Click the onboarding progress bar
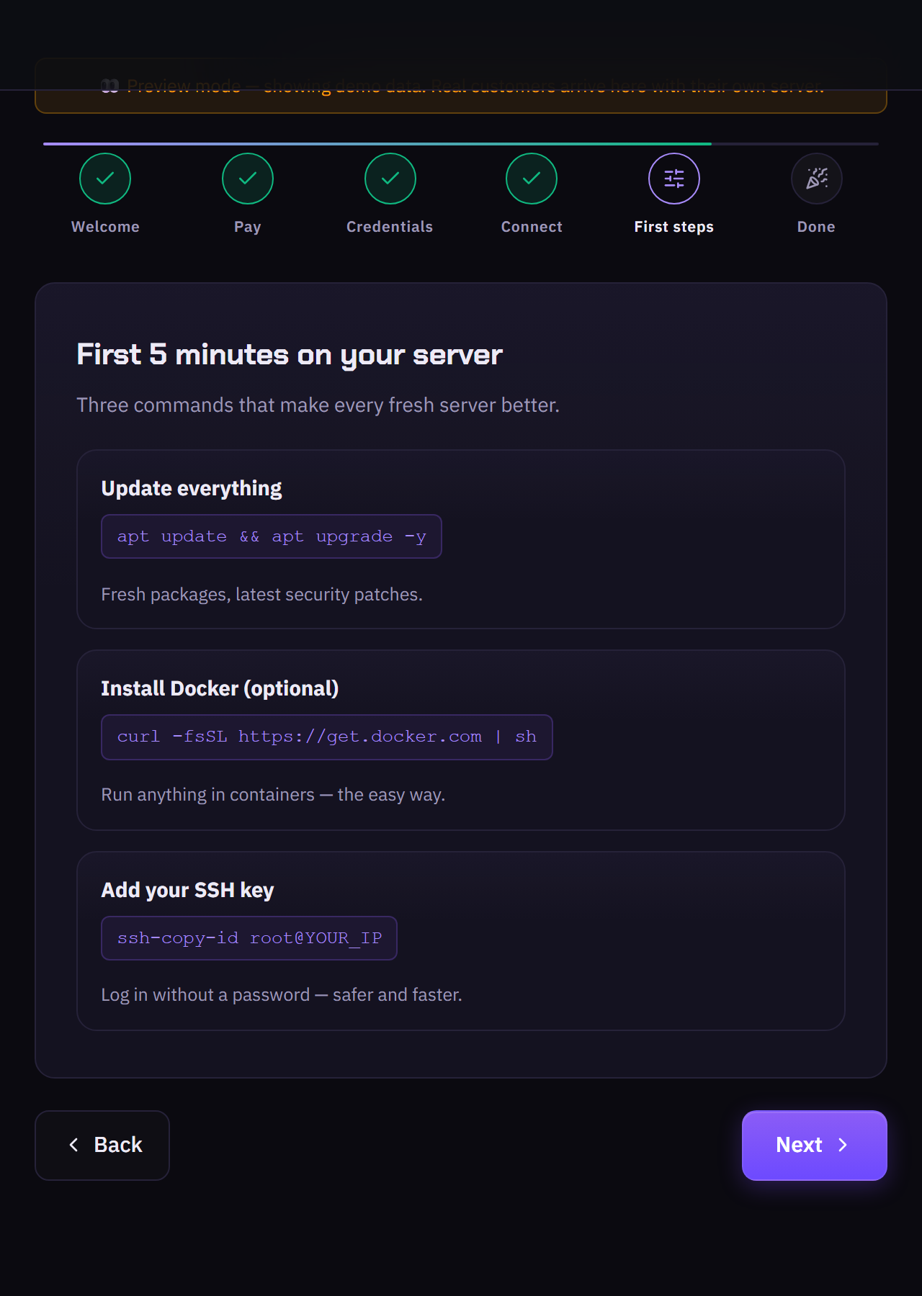Screen dimensions: 922x1296 point(461,144)
